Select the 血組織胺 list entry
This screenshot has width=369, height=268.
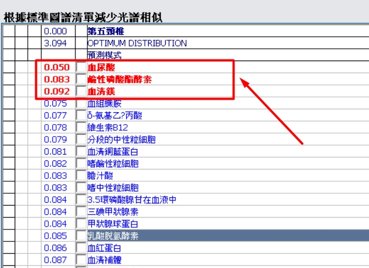(x=104, y=103)
